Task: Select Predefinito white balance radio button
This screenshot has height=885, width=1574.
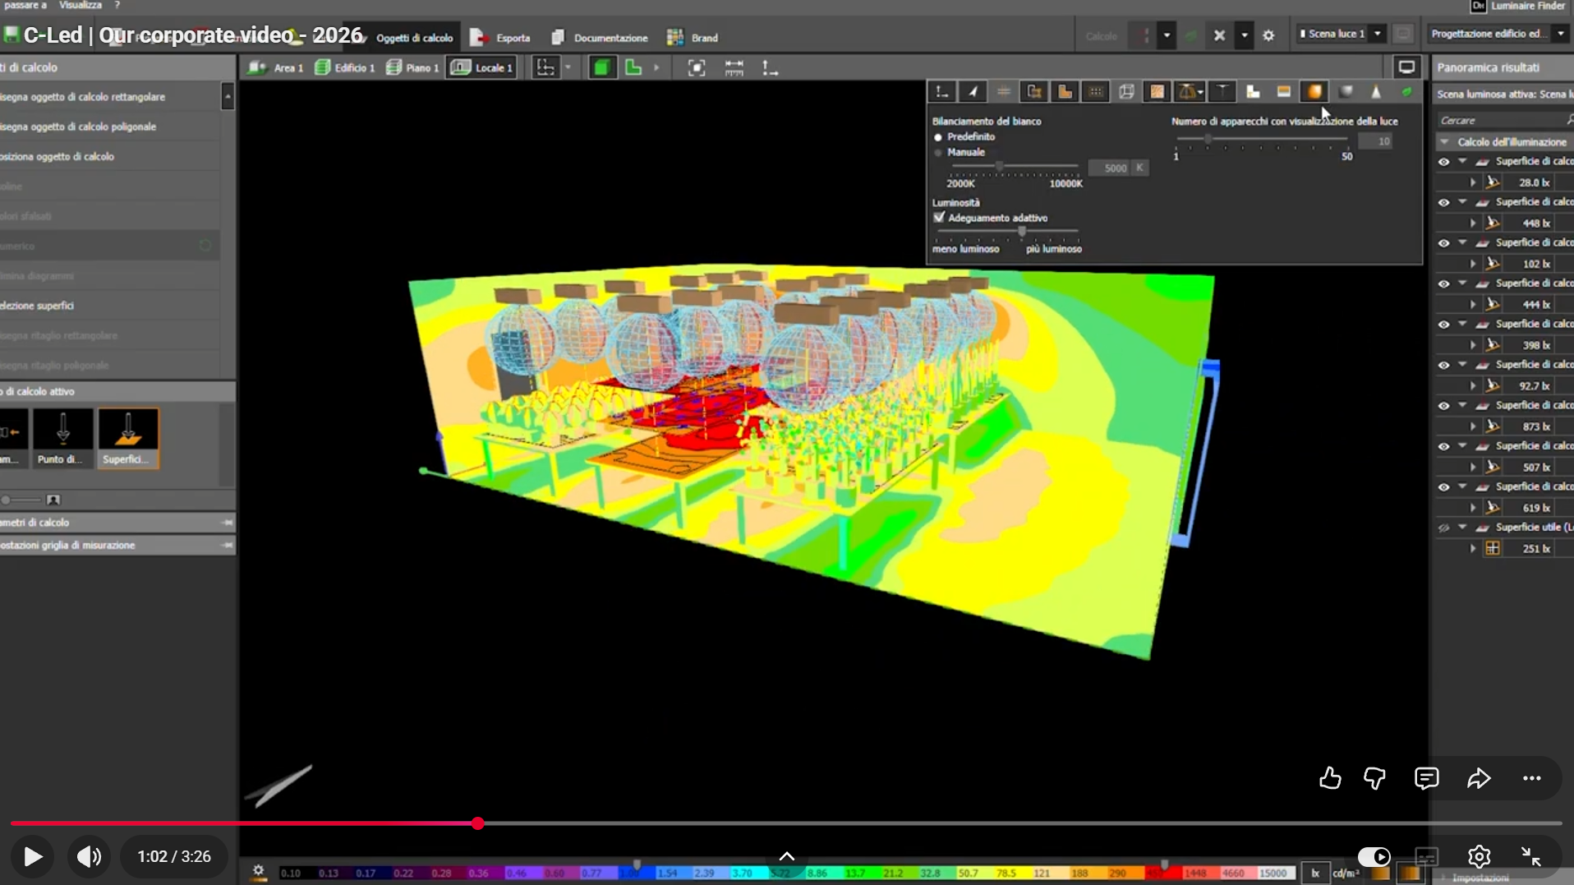Action: (938, 137)
